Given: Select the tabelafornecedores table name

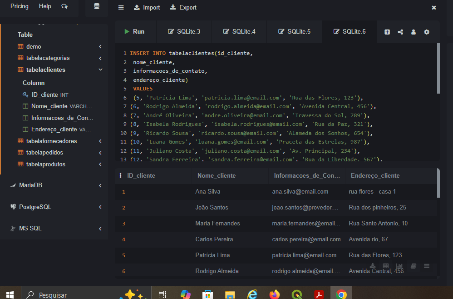Looking at the screenshot, I should tap(51, 141).
